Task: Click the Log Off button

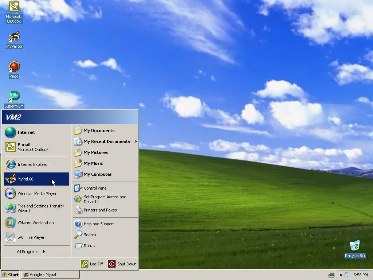Action: (92, 264)
